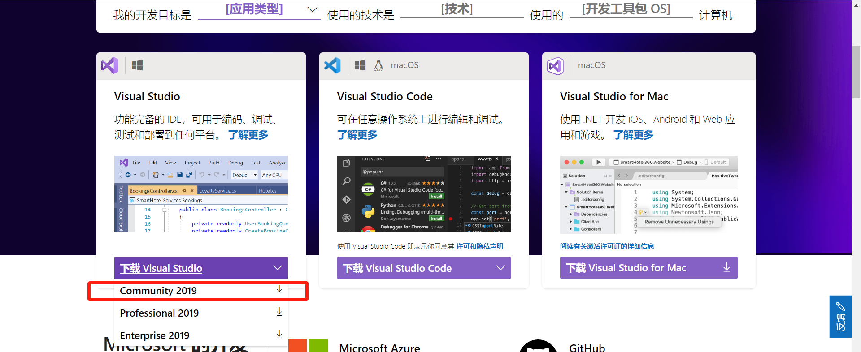Select Community 2019 from download menu
This screenshot has width=861, height=352.
coord(201,291)
